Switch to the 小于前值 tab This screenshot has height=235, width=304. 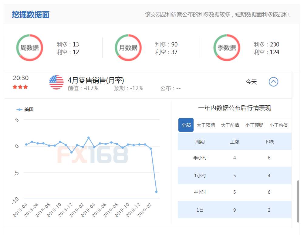279,125
